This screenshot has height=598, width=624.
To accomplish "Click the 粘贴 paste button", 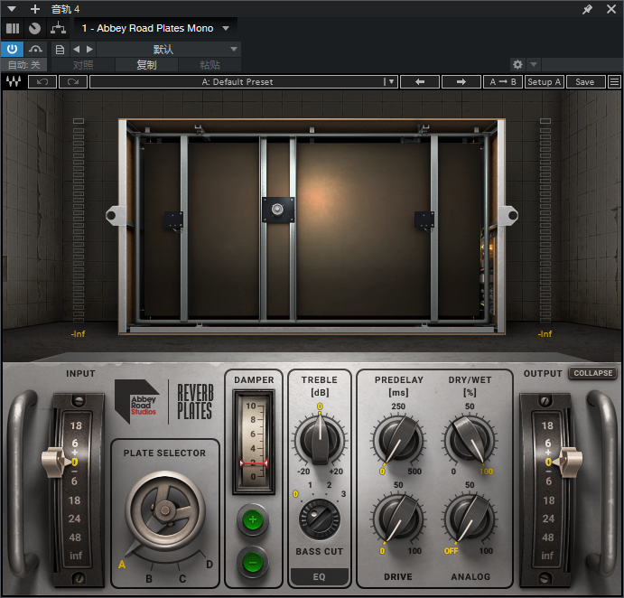I will (210, 64).
